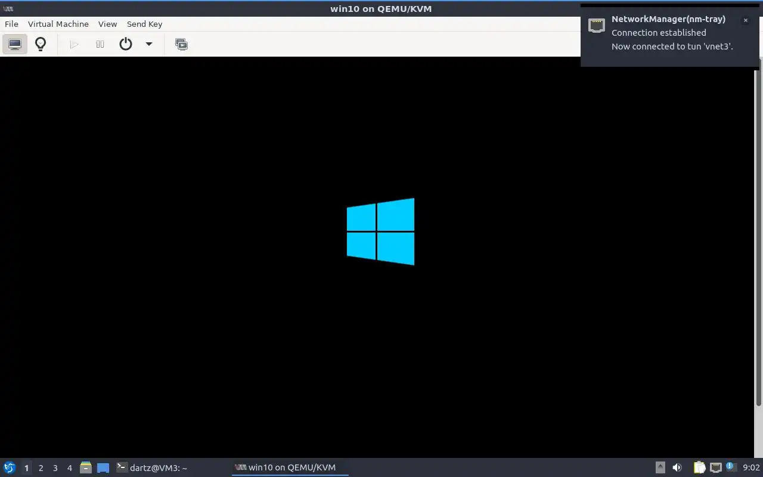Click the NetworkManager notification network icon
This screenshot has width=763, height=477.
click(x=597, y=25)
